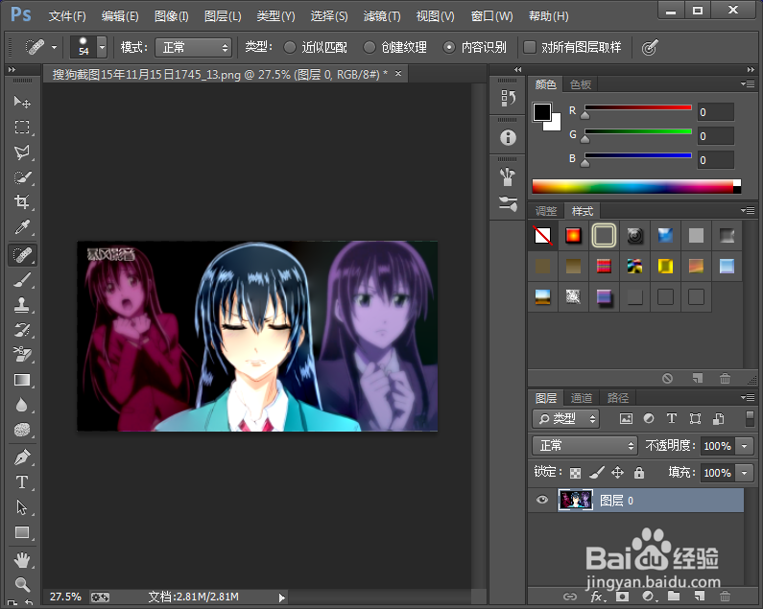Image resolution: width=763 pixels, height=609 pixels.
Task: Click the layer style fx icon
Action: (x=597, y=597)
